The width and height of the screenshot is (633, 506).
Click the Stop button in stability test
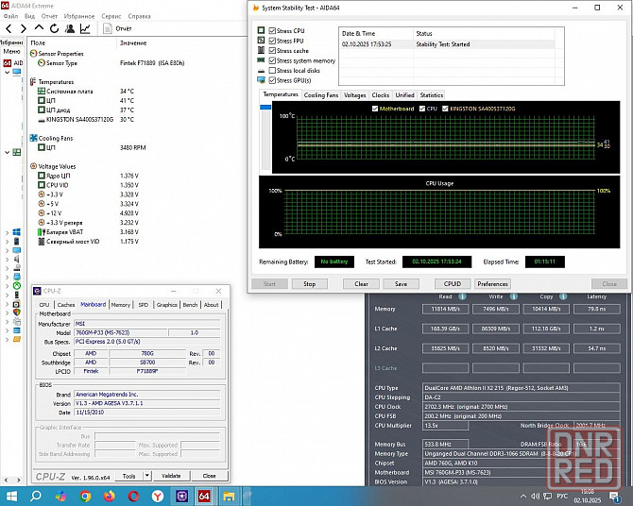coord(309,283)
